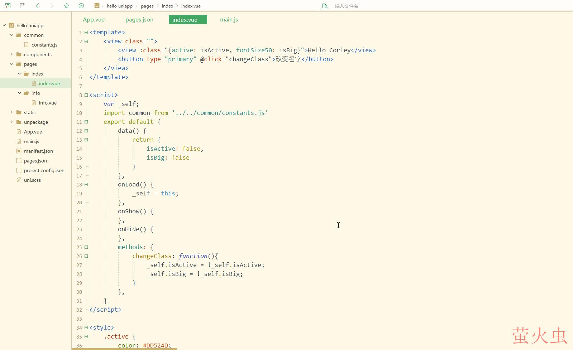
Task: Go back with the left arrow icon
Action: (37, 6)
